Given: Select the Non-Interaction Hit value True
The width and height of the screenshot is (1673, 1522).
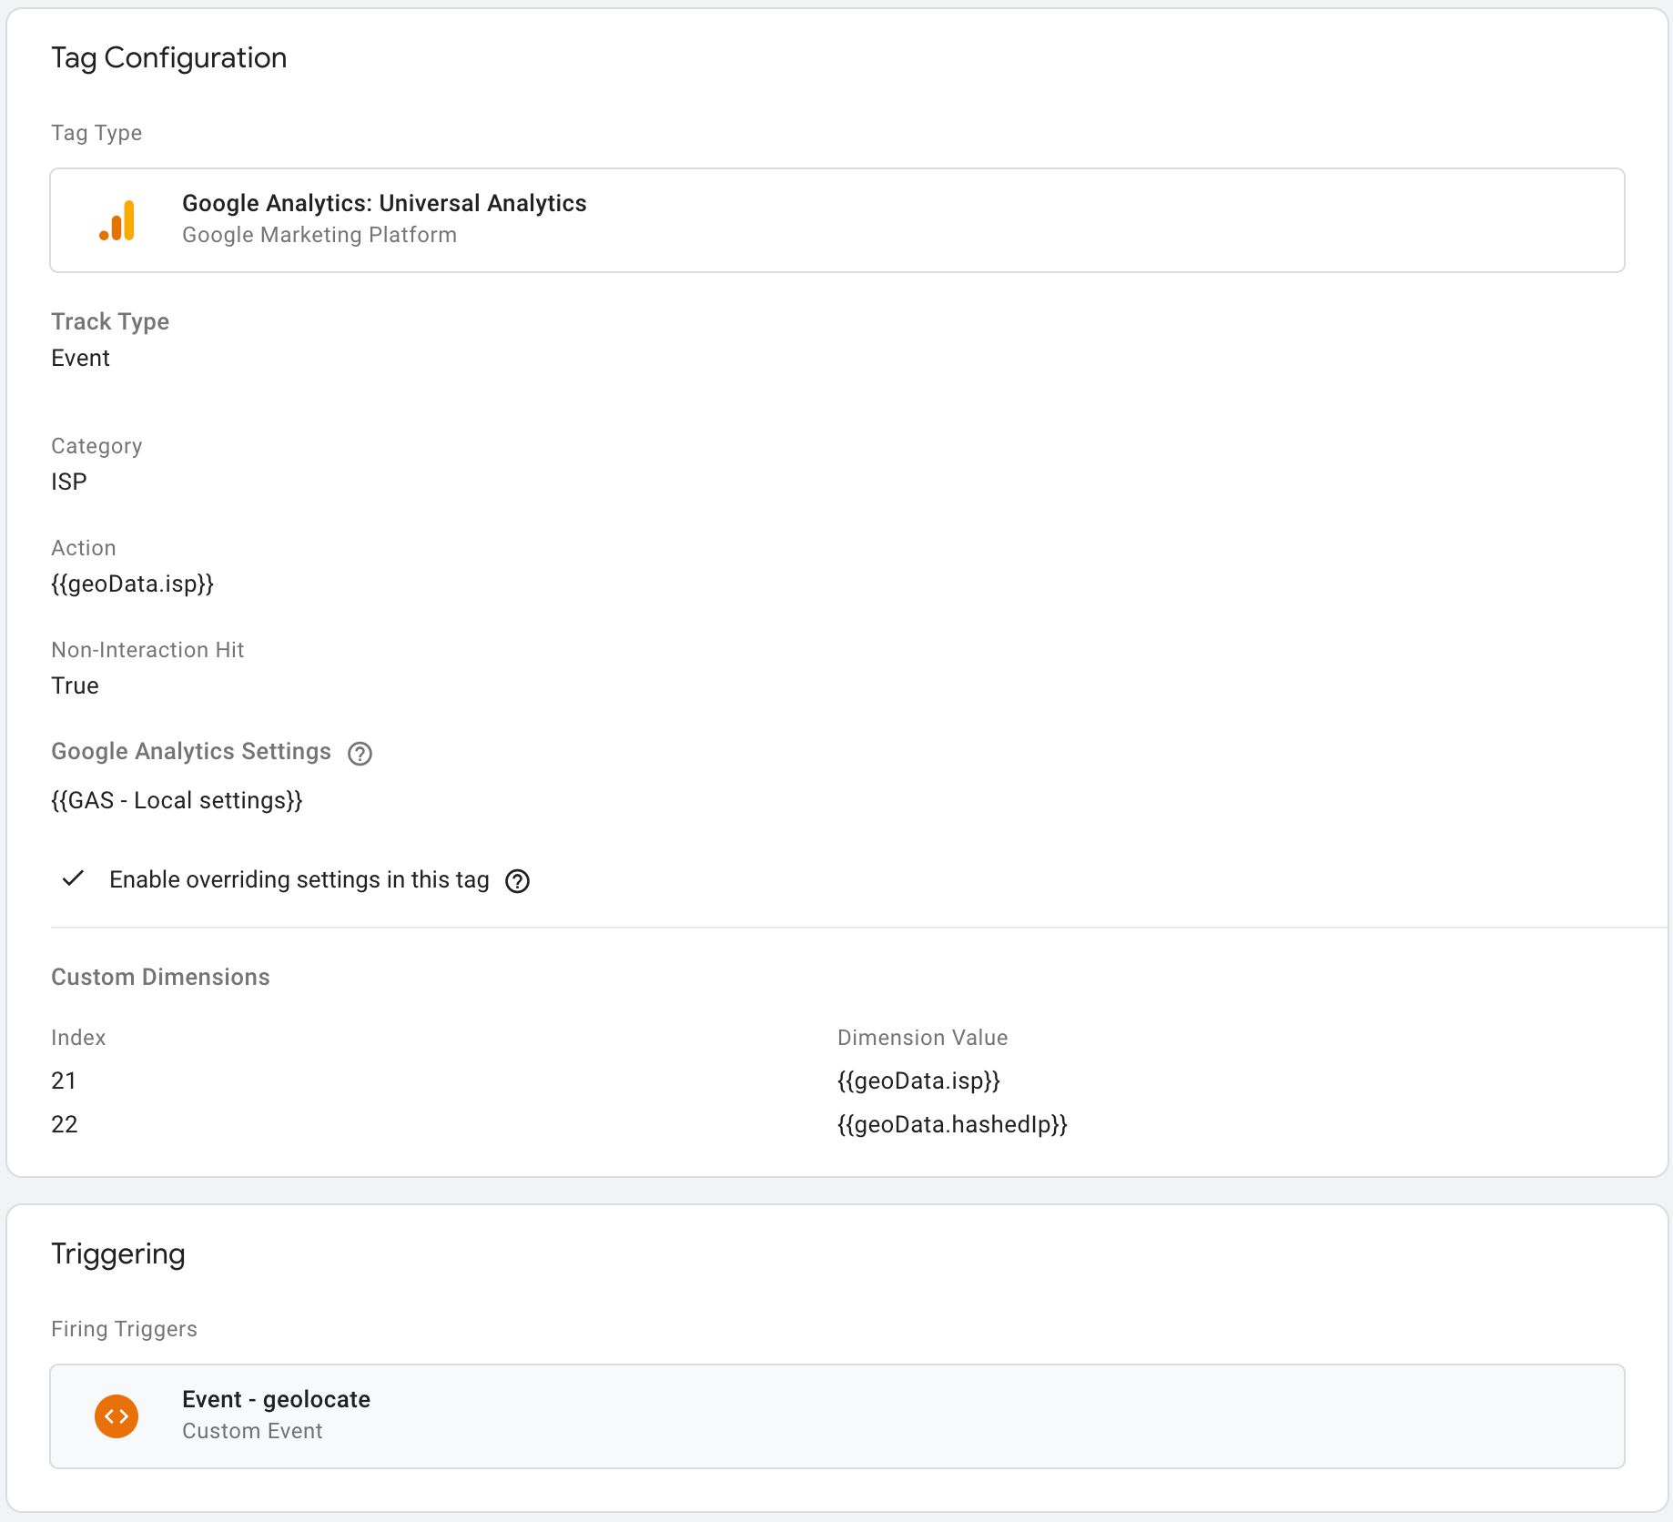Looking at the screenshot, I should [75, 686].
